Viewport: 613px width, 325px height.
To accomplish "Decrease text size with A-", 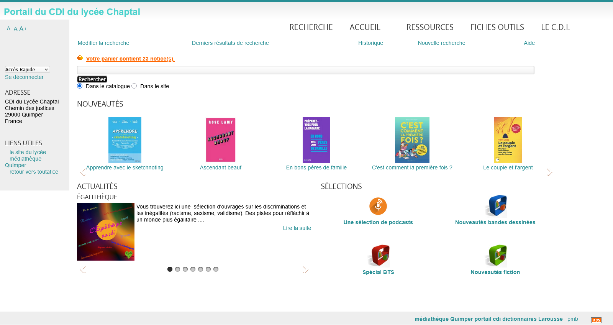I will click(x=9, y=29).
